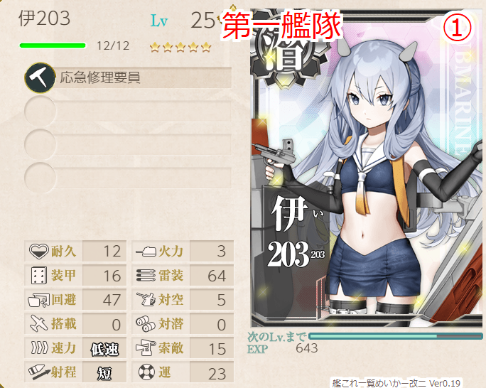Click the 運 lifebuoy icon

146,372
